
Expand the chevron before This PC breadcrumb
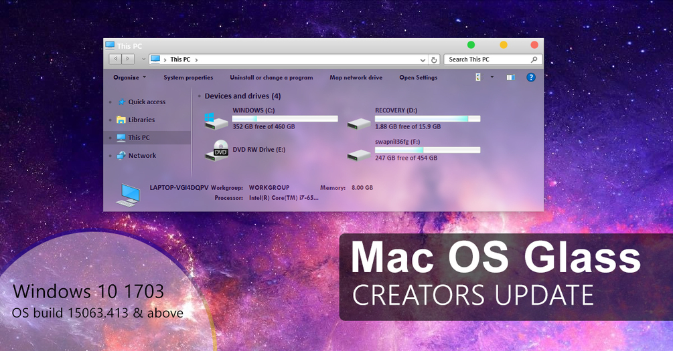click(165, 60)
